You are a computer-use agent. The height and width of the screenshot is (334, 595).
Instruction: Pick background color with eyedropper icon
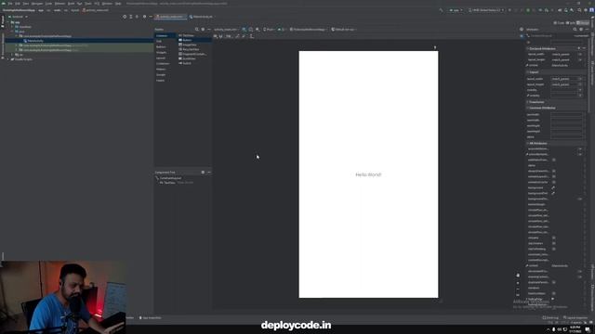(553, 187)
